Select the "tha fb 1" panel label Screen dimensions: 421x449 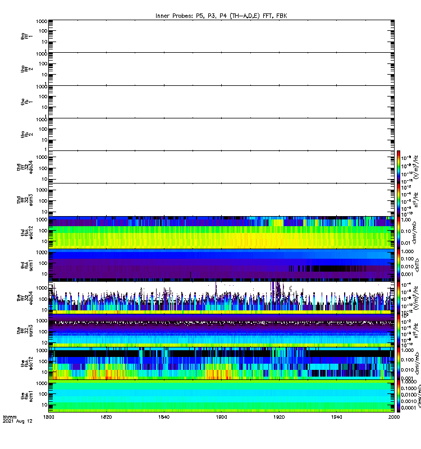coord(26,102)
